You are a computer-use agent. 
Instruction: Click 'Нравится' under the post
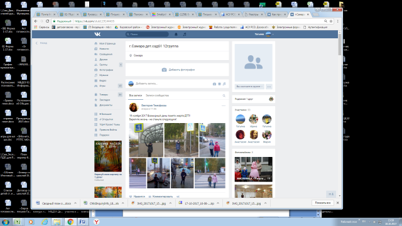(x=137, y=196)
